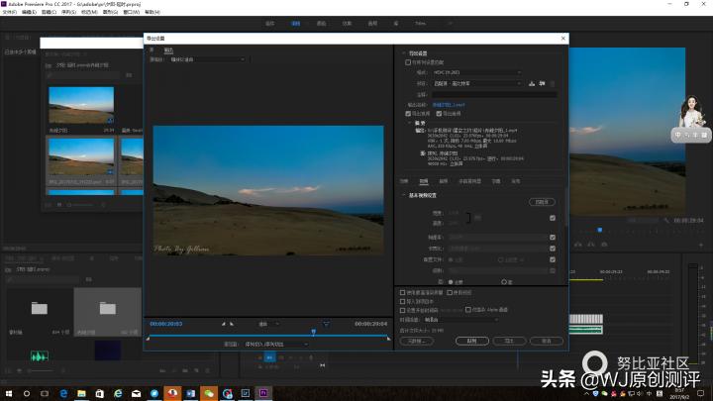Click the 队列 queue button
This screenshot has height=401, width=713.
pyautogui.click(x=471, y=340)
